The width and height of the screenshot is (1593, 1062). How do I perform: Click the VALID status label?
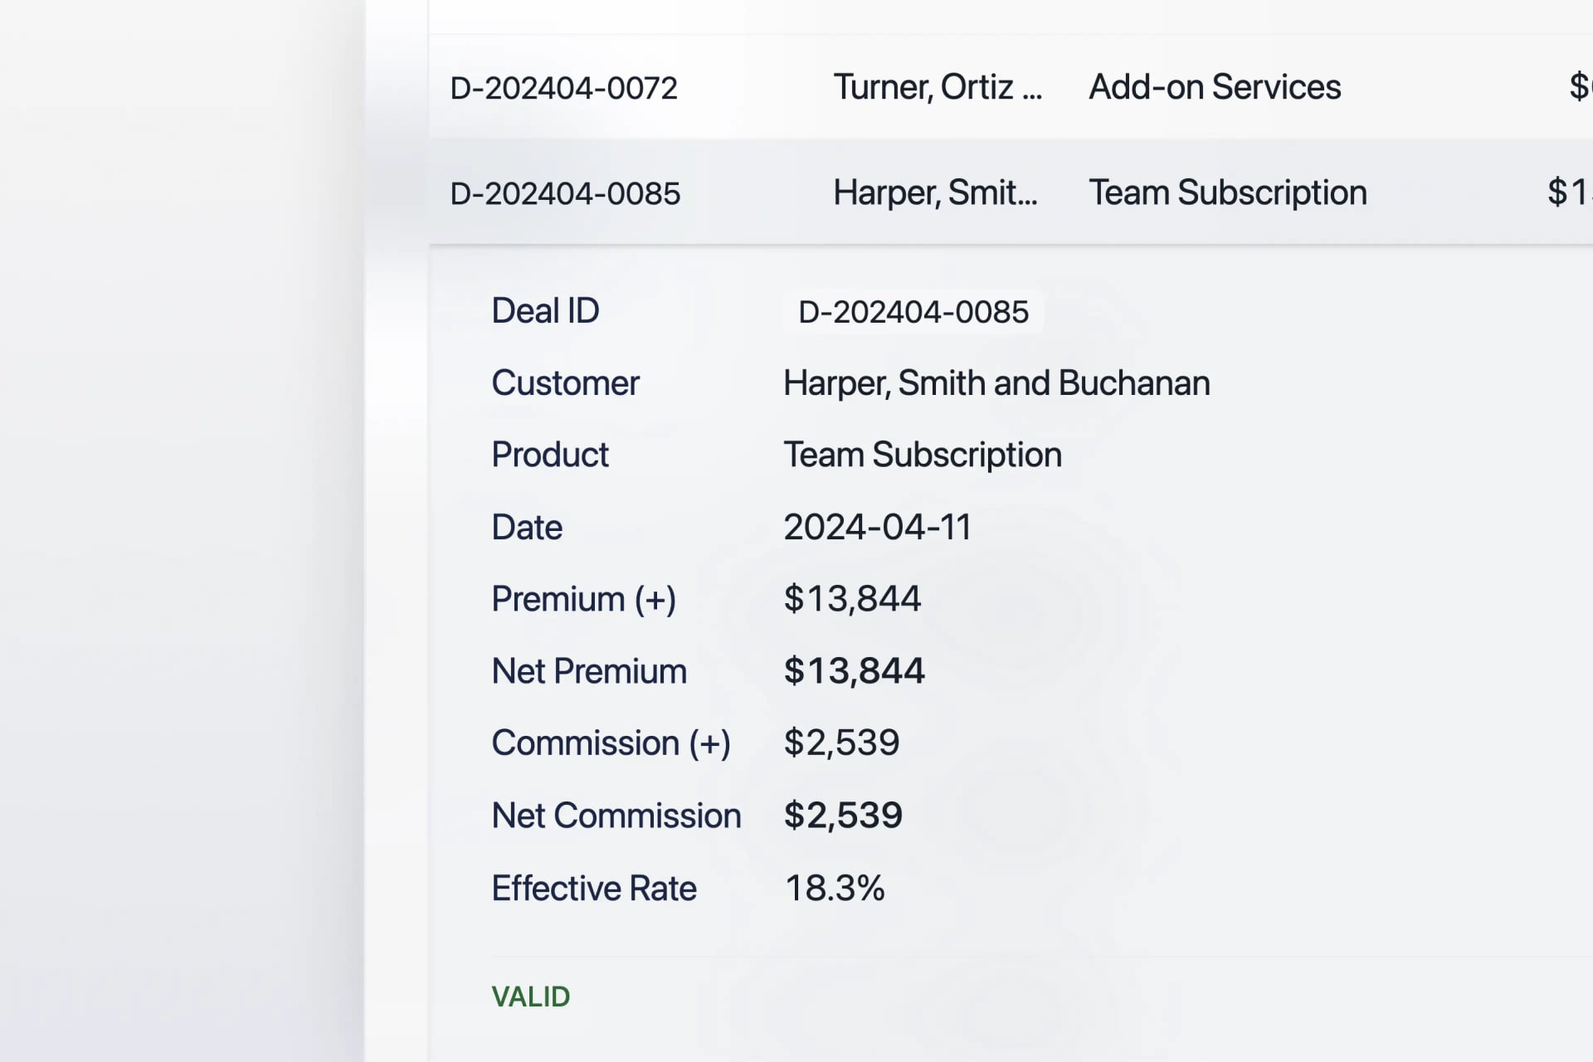click(531, 996)
